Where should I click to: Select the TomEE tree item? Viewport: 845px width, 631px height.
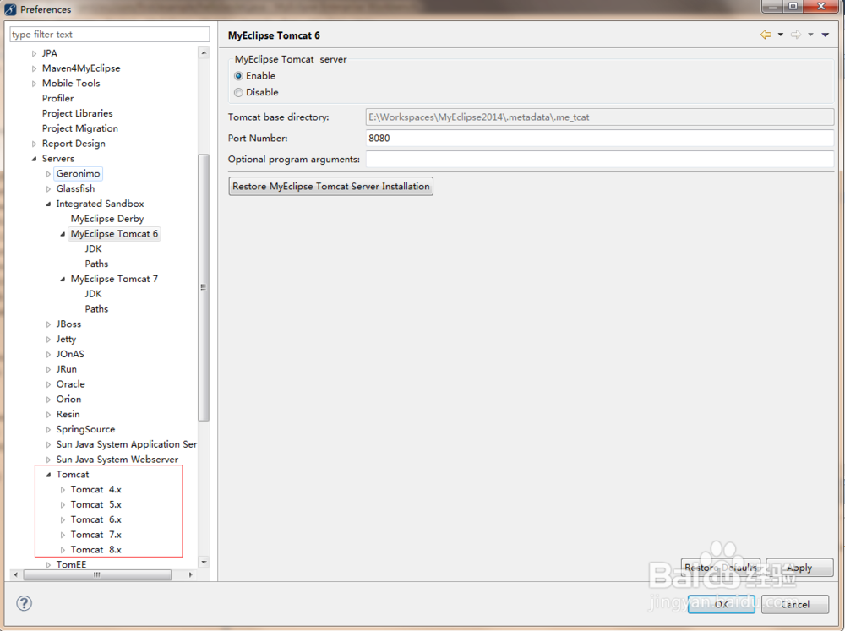pyautogui.click(x=71, y=564)
